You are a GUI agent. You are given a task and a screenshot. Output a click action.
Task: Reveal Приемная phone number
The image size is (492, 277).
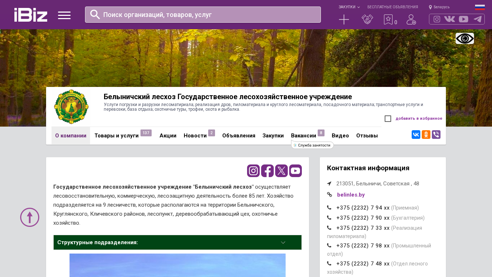tap(363, 208)
